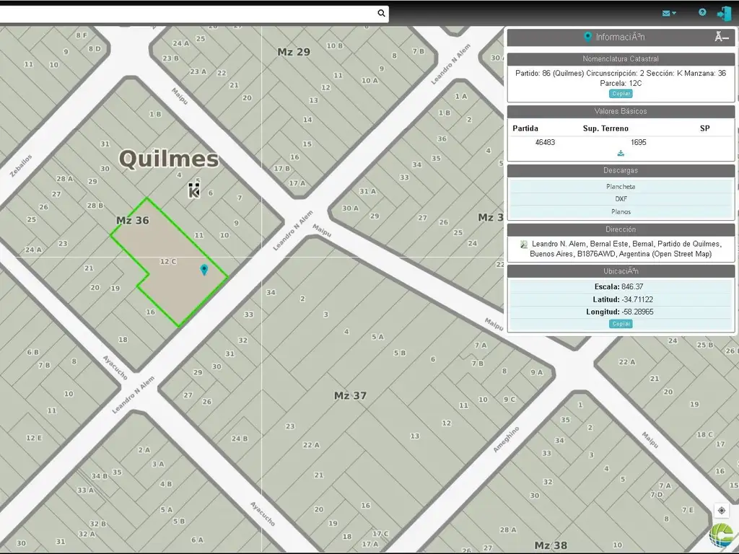
Task: Click the Nomenclatura Catastral section header
Action: click(621, 59)
